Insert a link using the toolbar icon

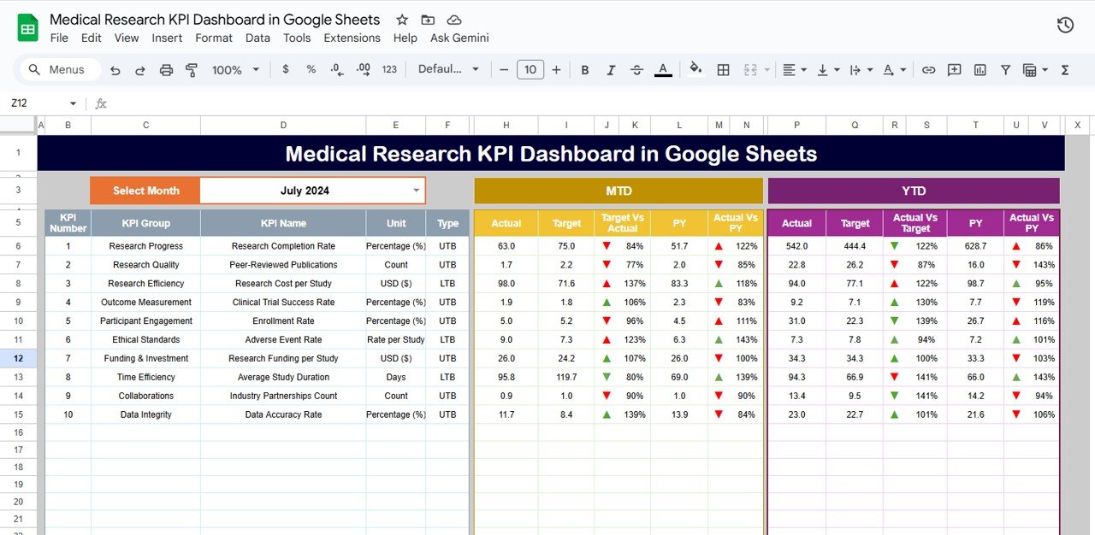click(x=928, y=70)
